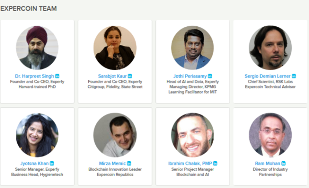Image resolution: width=309 pixels, height=188 pixels.
Task: Open the Jyotsna Khan name link
Action: pyautogui.click(x=34, y=163)
